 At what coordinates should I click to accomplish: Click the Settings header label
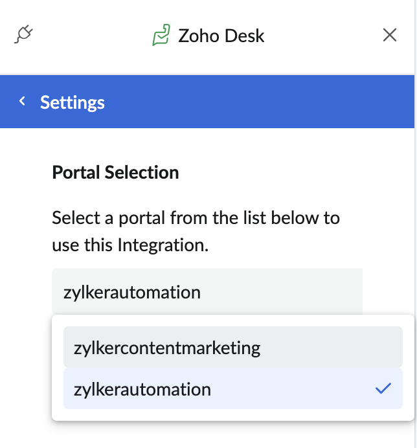tap(73, 102)
